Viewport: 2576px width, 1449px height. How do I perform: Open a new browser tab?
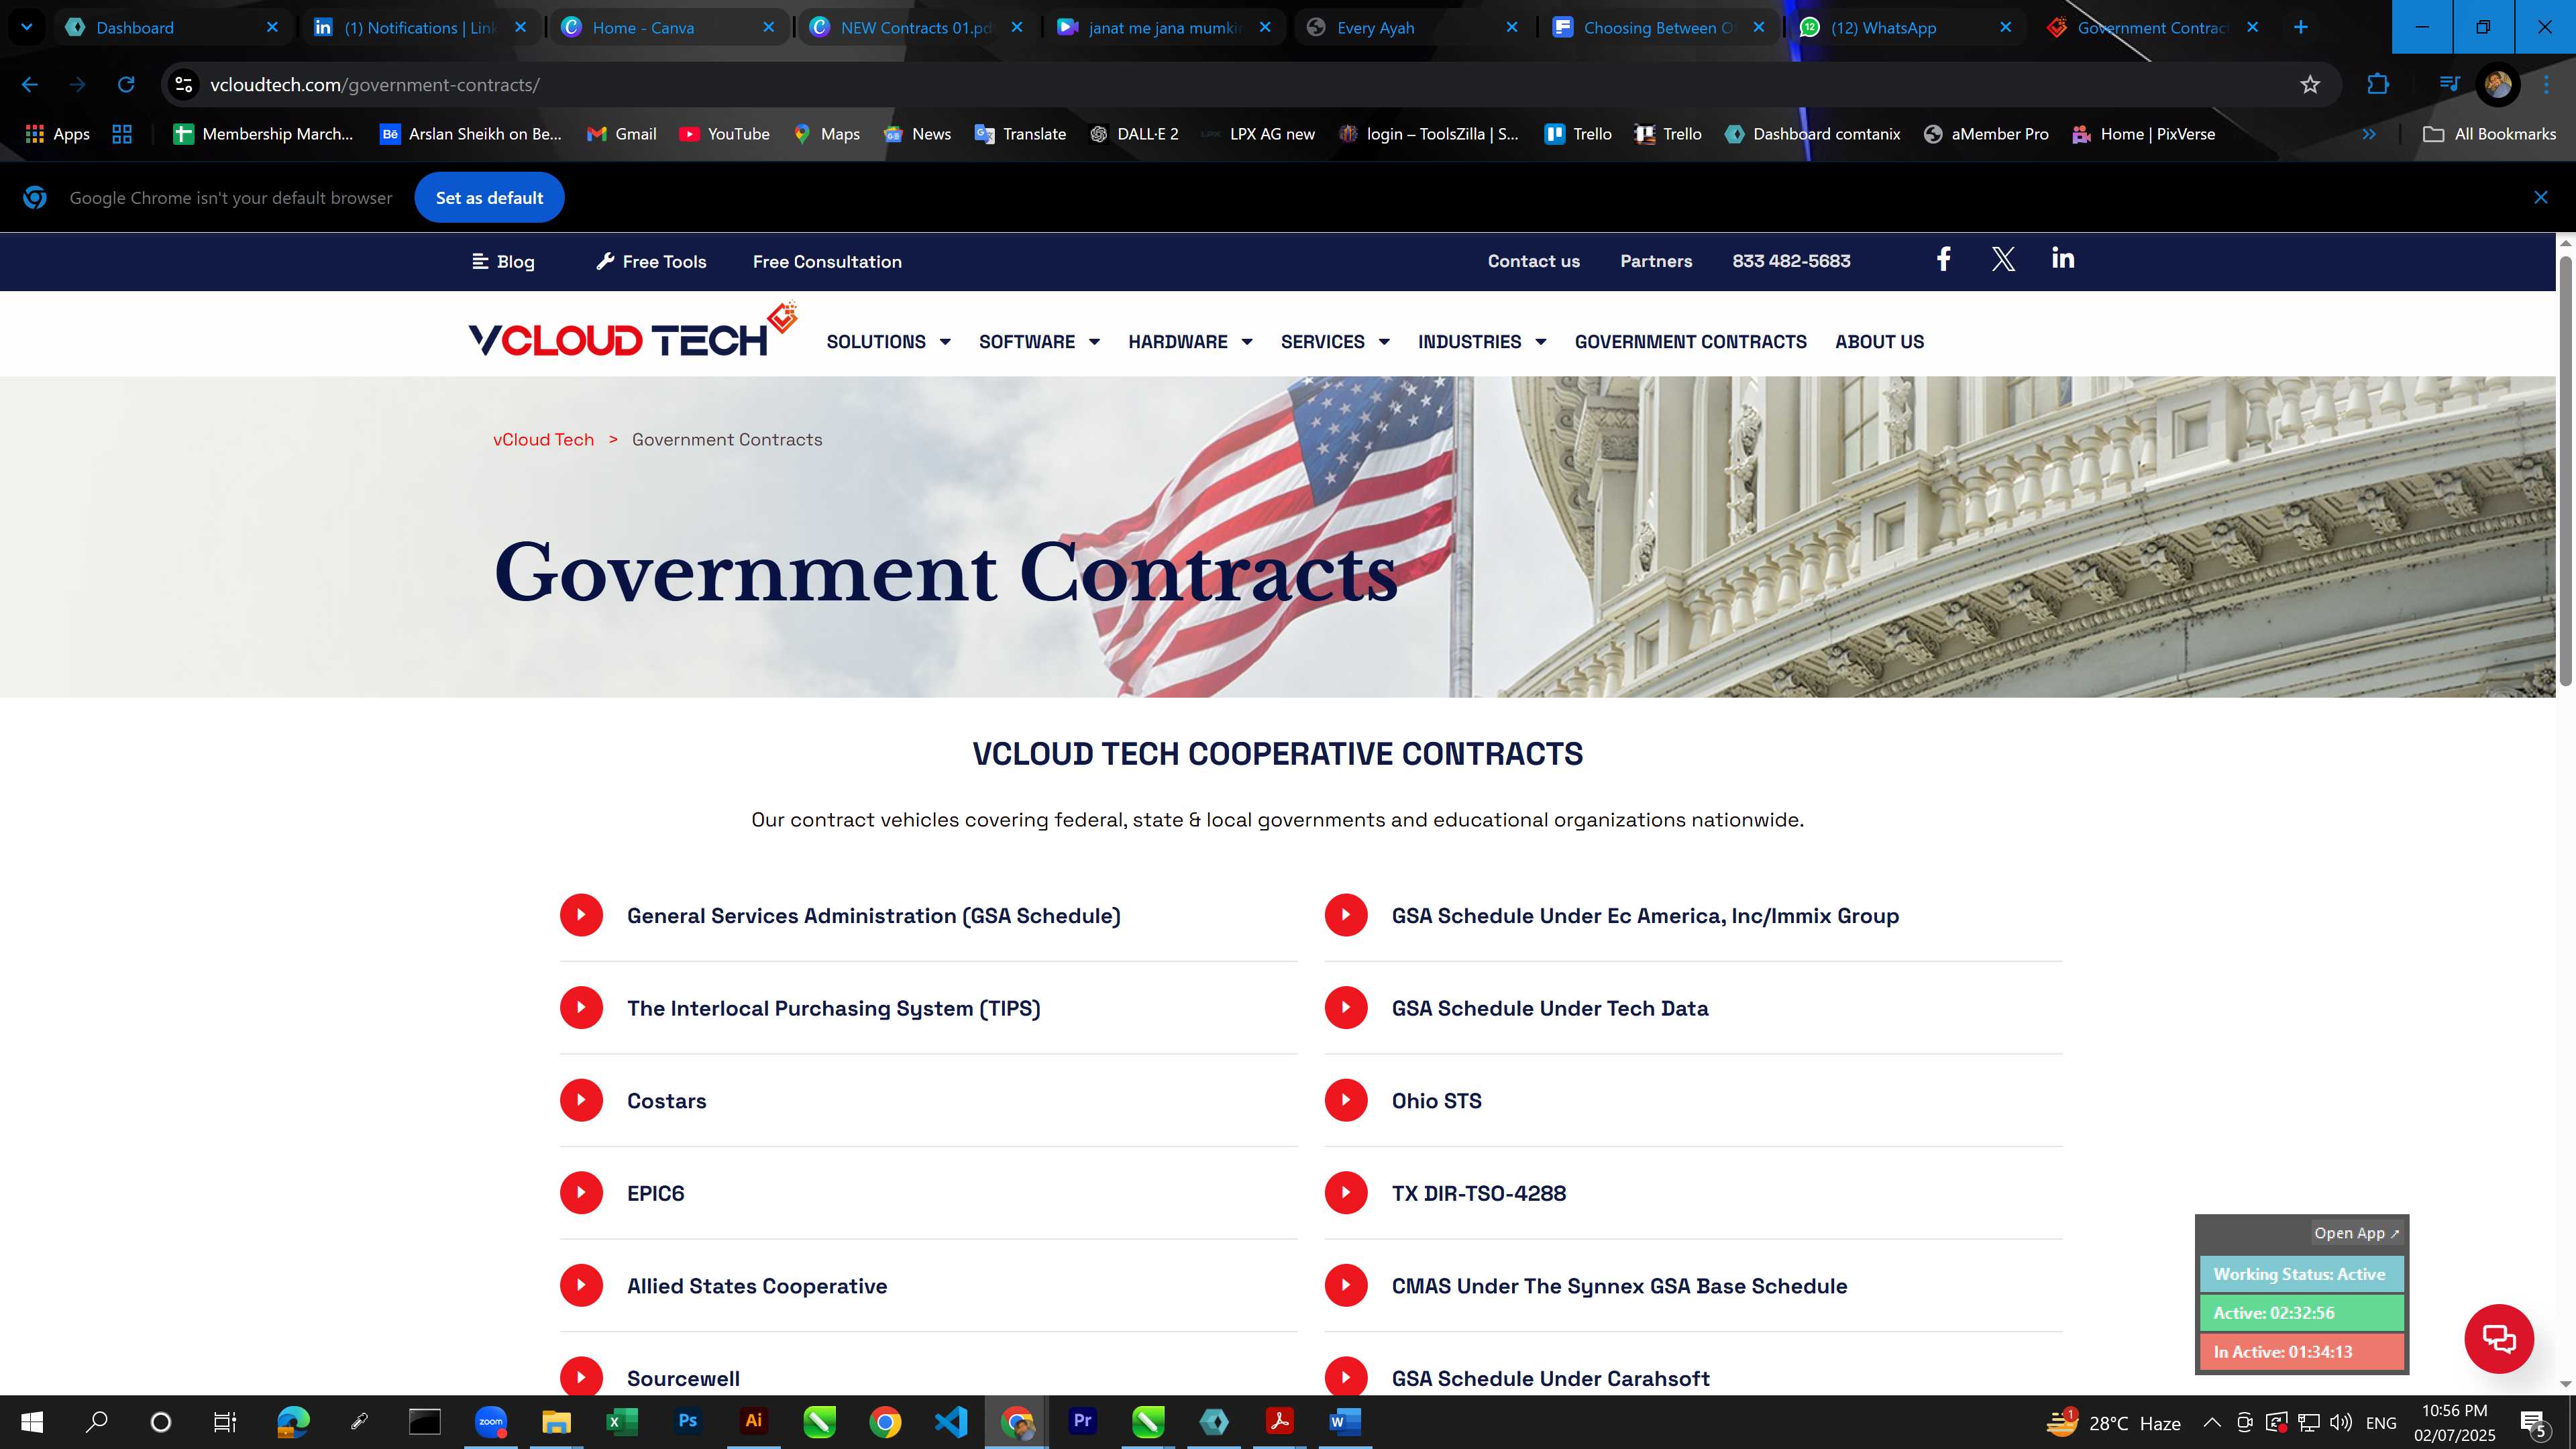[2300, 27]
